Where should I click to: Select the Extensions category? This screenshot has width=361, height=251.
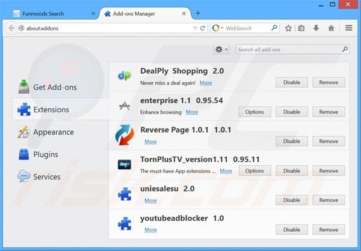[x=60, y=109]
